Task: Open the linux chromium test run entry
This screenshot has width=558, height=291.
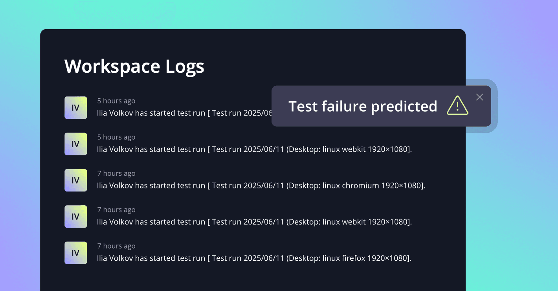Action: tap(261, 186)
